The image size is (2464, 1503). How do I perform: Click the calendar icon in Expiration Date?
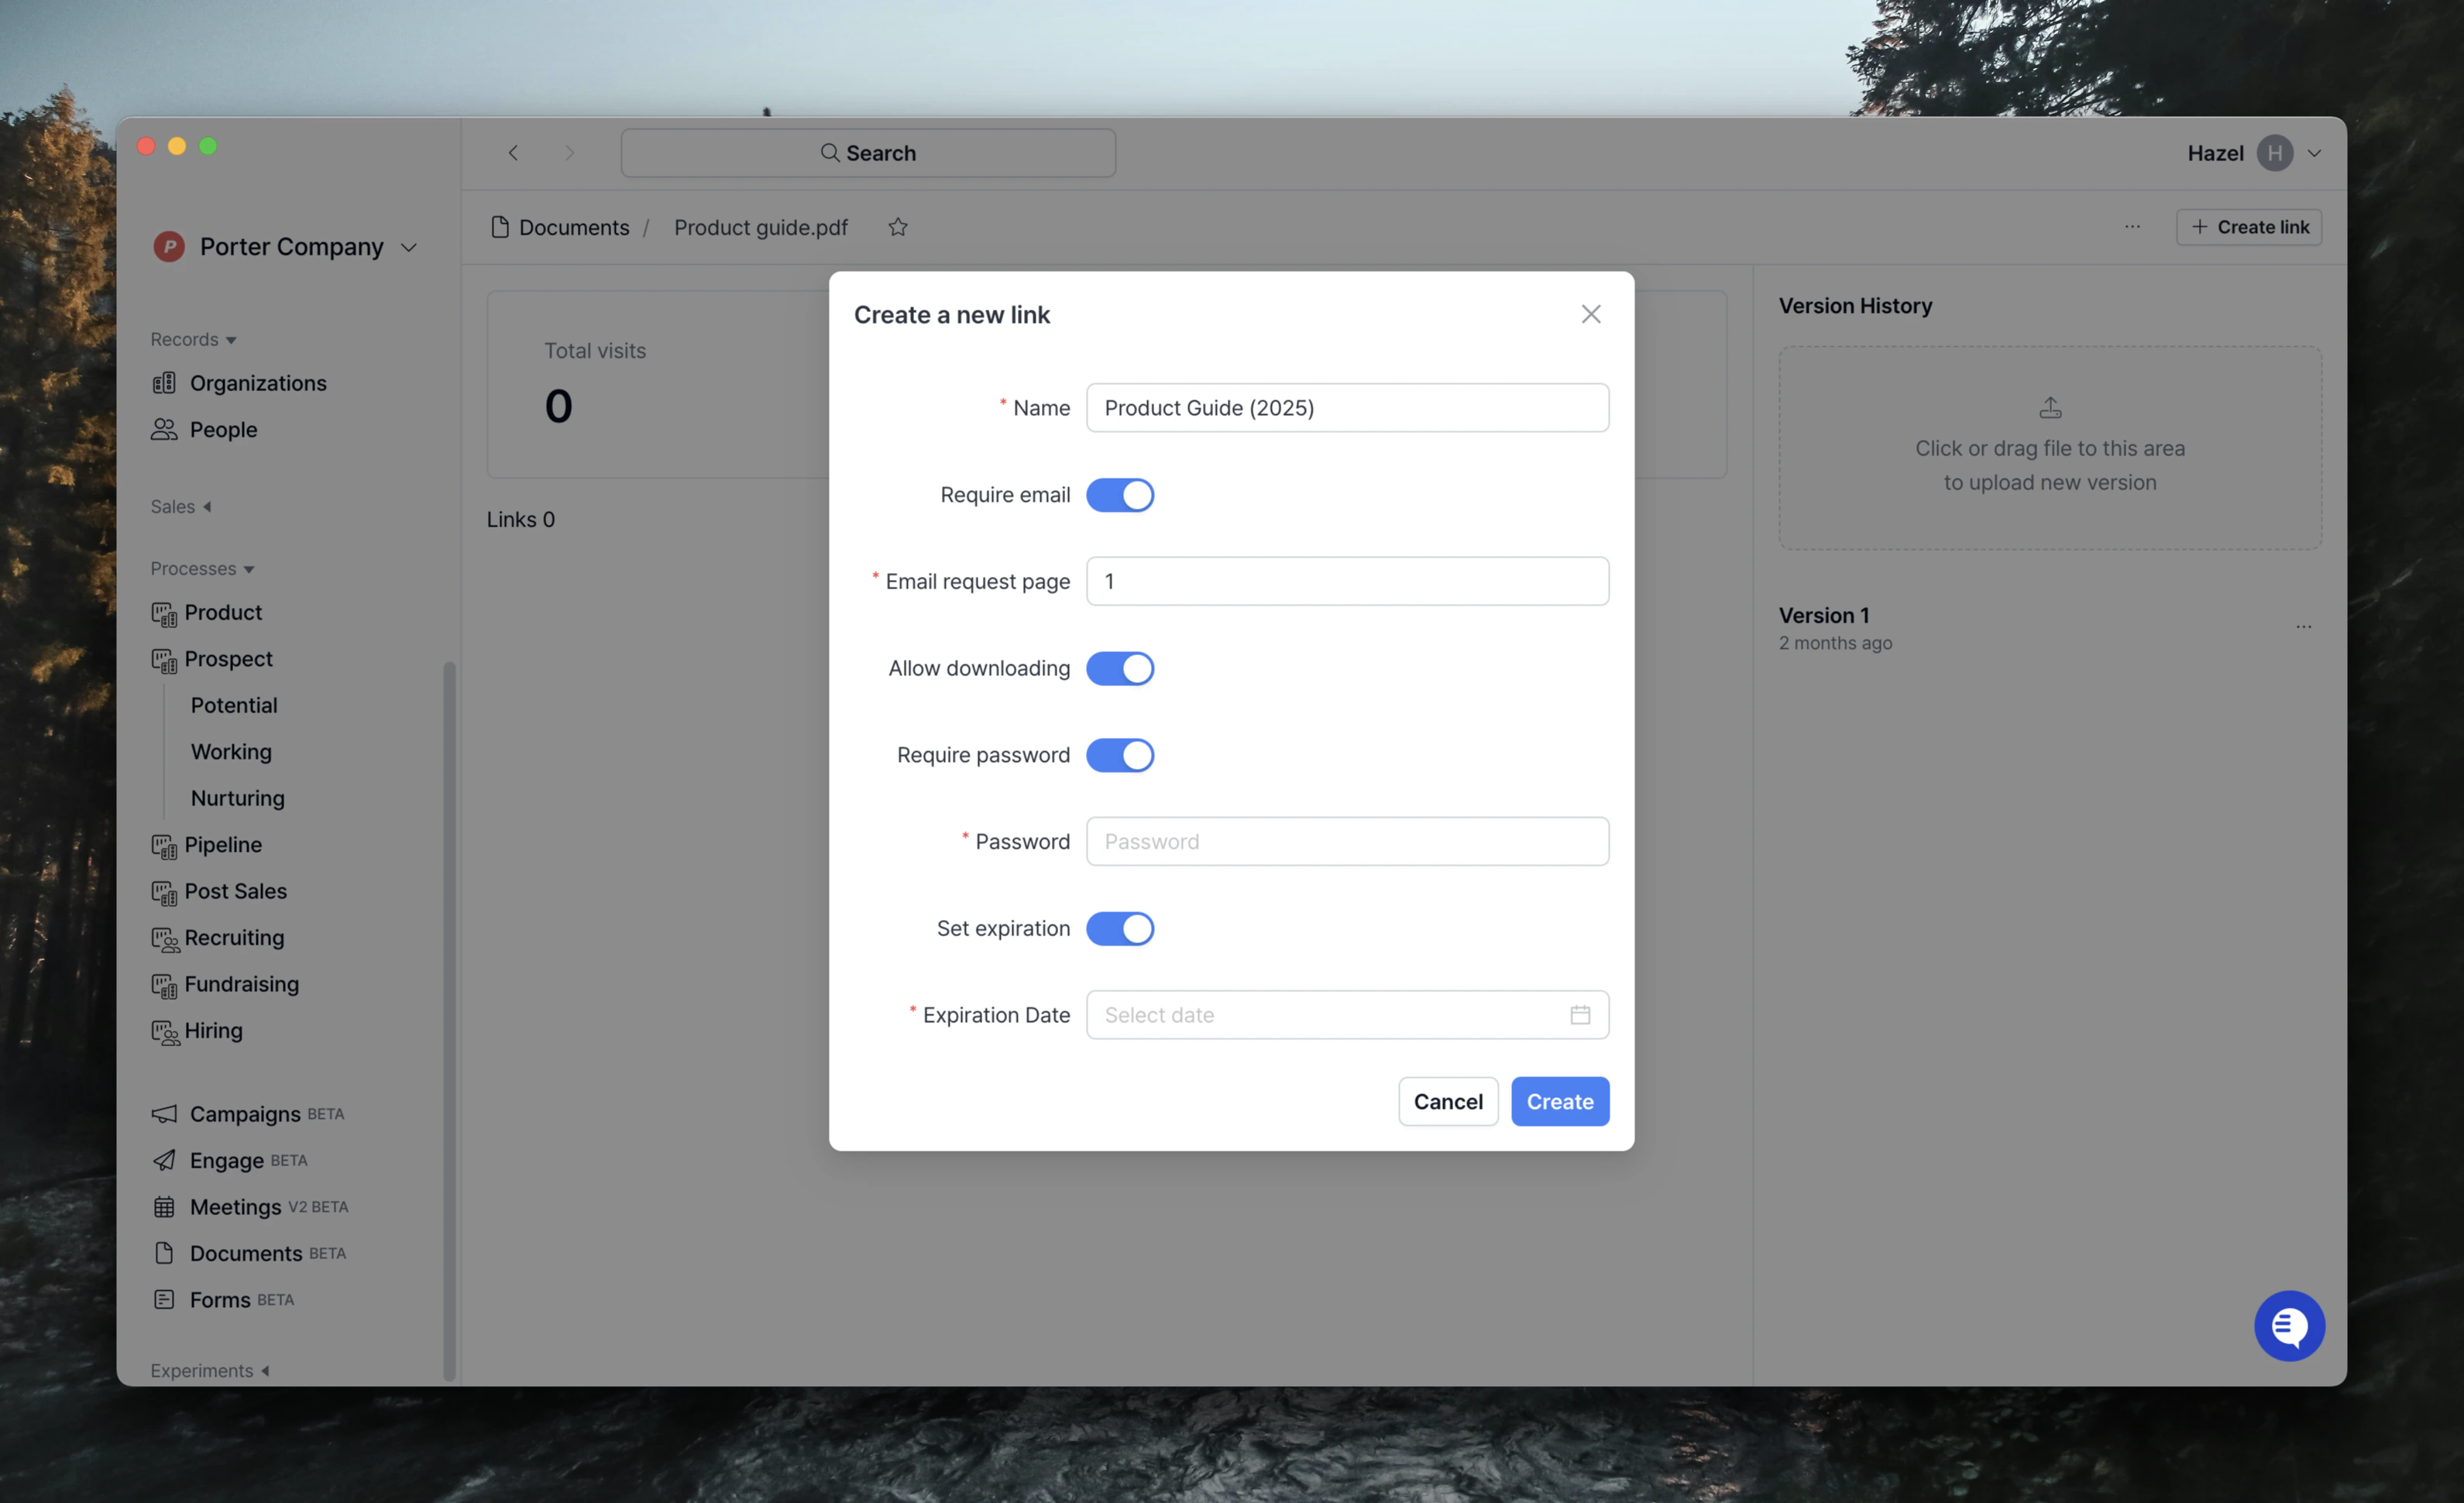[x=1579, y=1015]
